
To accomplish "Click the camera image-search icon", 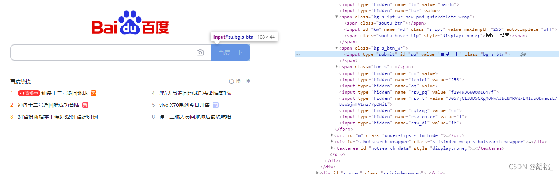I will (200, 52).
